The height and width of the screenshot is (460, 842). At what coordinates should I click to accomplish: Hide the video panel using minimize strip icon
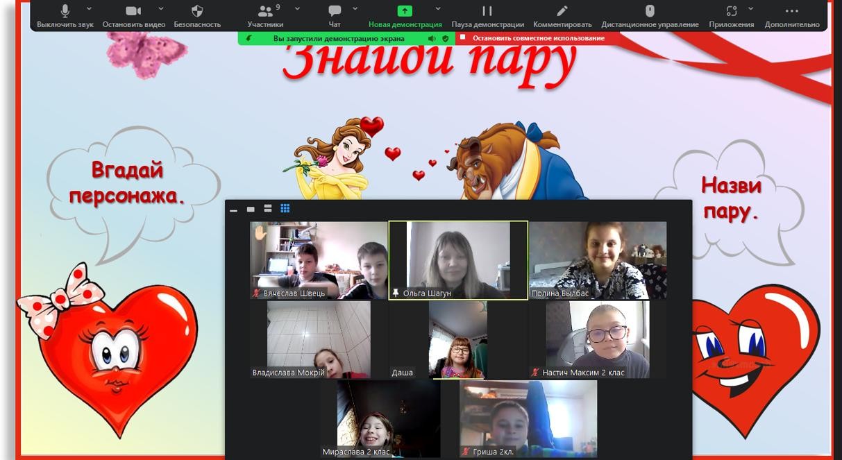(x=233, y=210)
